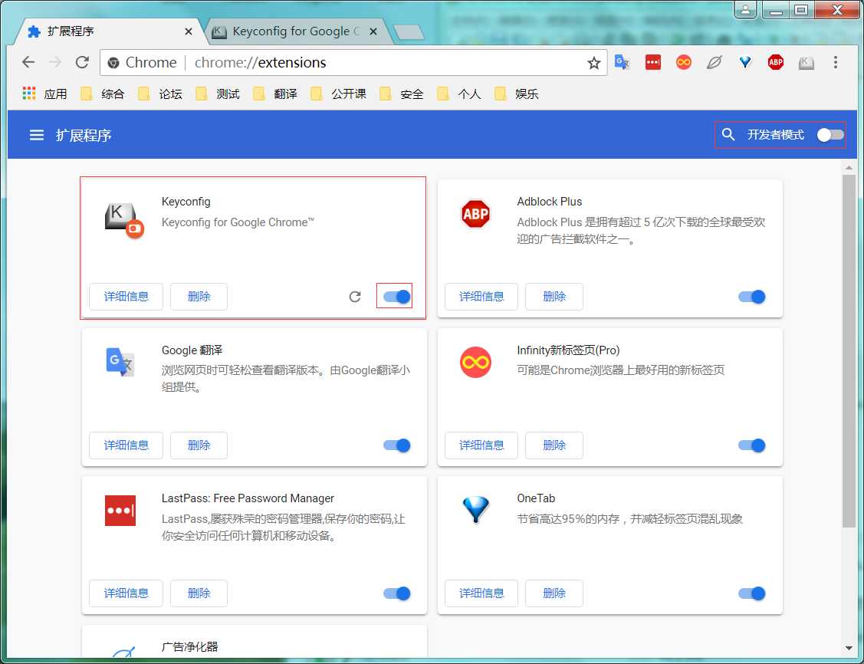Disable the LastPass extension
This screenshot has height=664, width=864.
coord(397,593)
